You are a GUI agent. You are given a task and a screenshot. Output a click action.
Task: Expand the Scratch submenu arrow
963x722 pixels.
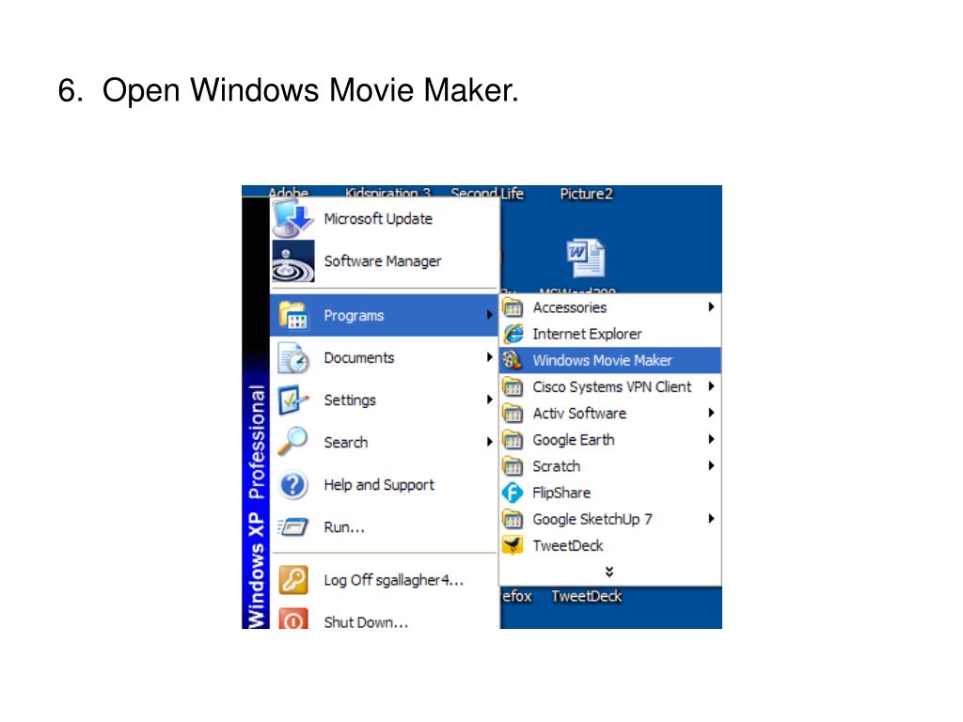pyautogui.click(x=711, y=465)
